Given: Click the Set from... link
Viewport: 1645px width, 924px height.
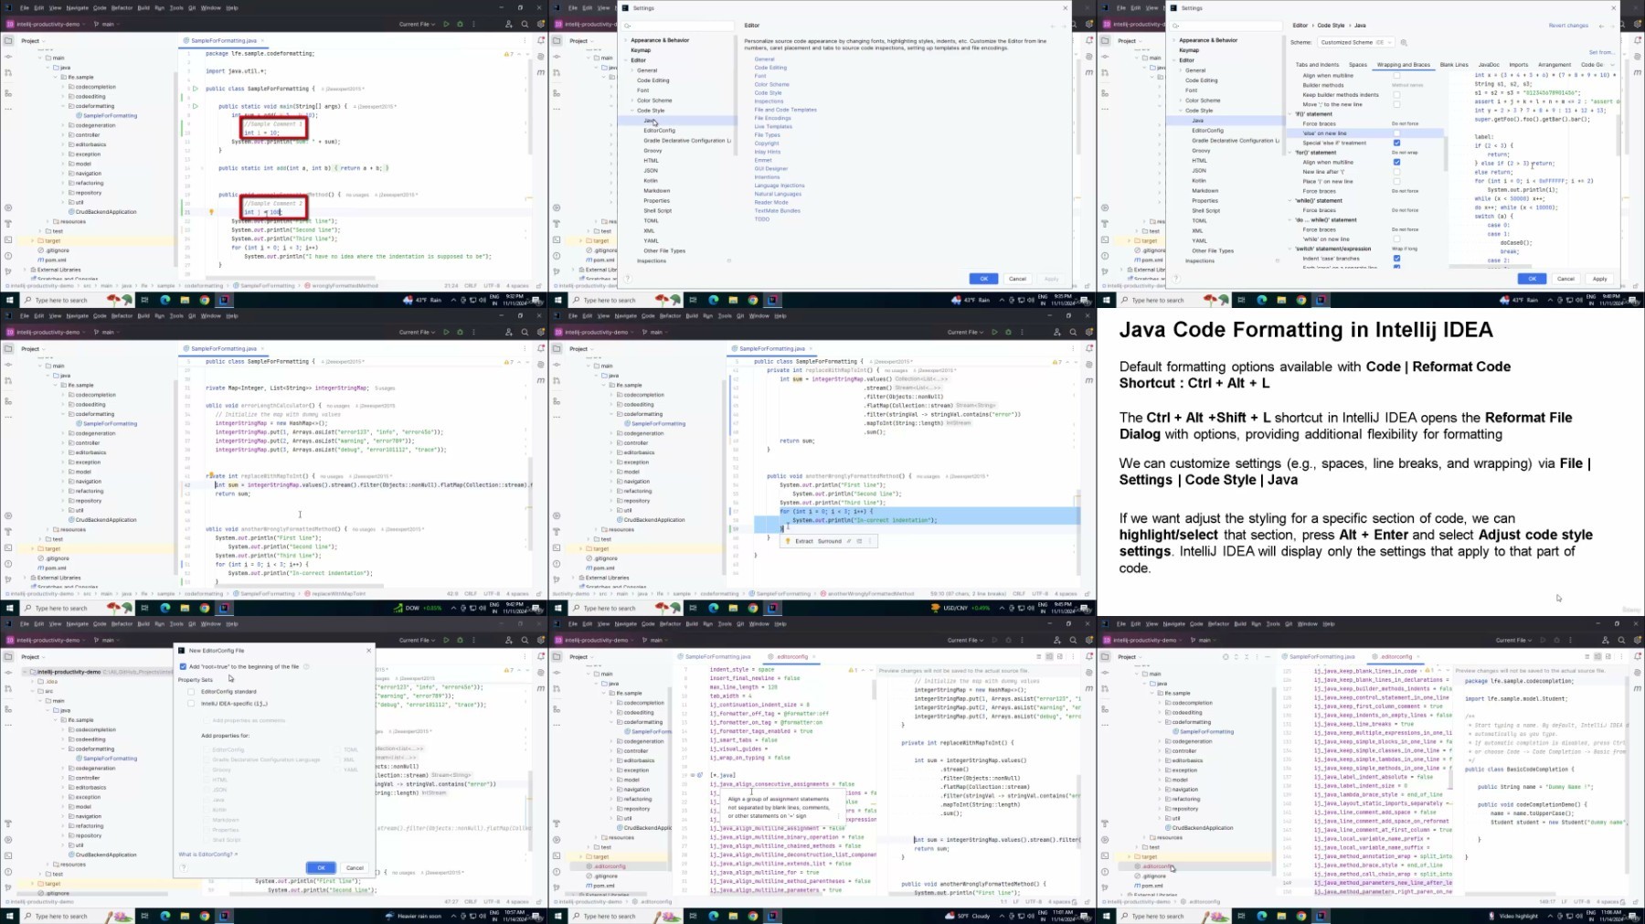Looking at the screenshot, I should click(x=1601, y=52).
